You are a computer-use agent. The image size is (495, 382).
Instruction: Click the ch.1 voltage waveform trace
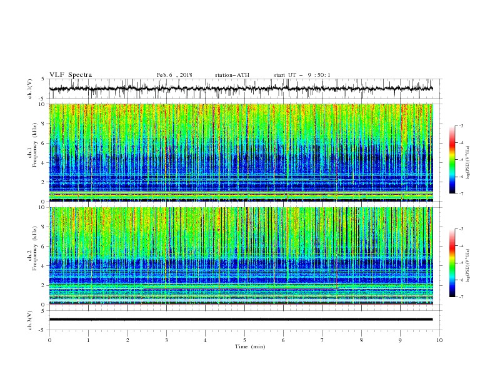point(241,89)
